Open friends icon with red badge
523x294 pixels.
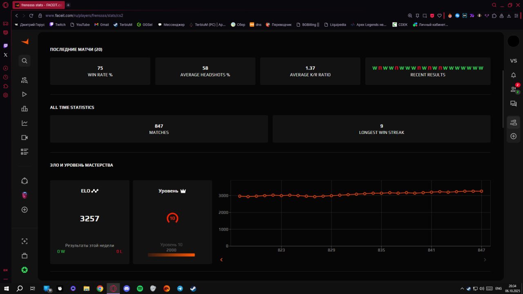tap(514, 89)
